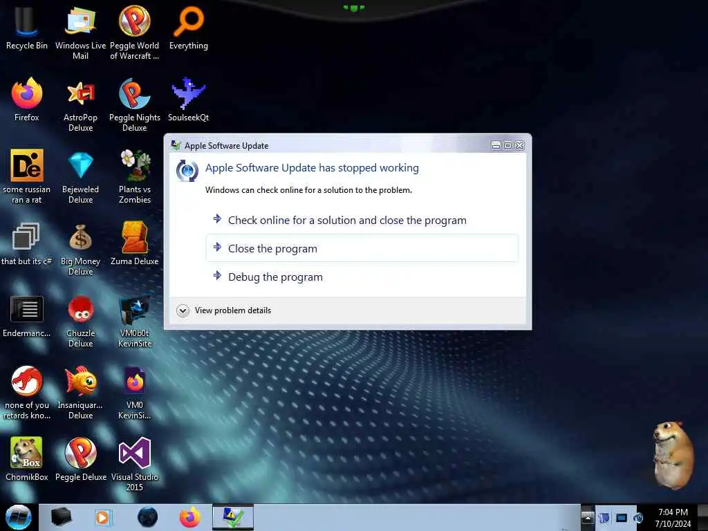Click the black box icon in taskbar

[61, 517]
